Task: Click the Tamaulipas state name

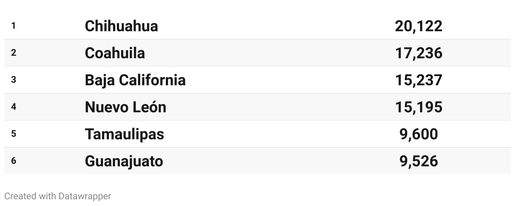Action: (124, 134)
